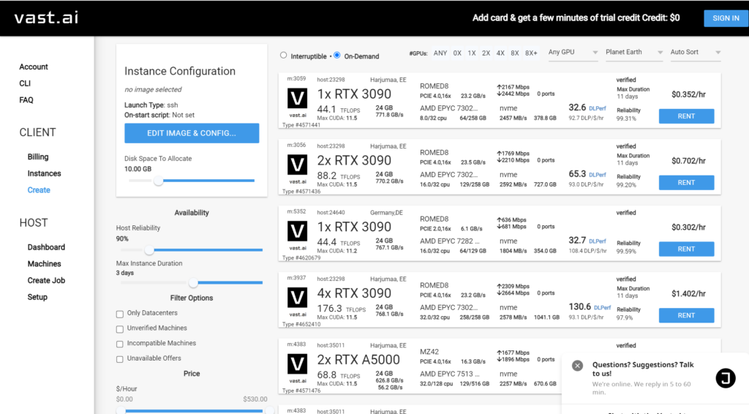This screenshot has height=414, width=749.
Task: Filter GPU count to 1X
Action: pos(472,53)
